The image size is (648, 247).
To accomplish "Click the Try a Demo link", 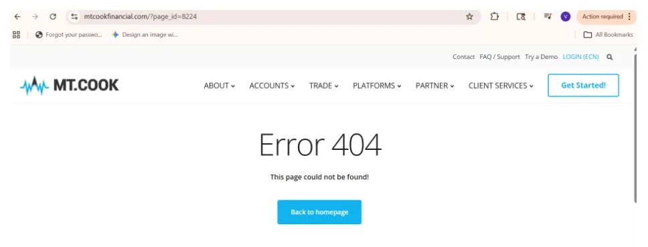I will (541, 57).
